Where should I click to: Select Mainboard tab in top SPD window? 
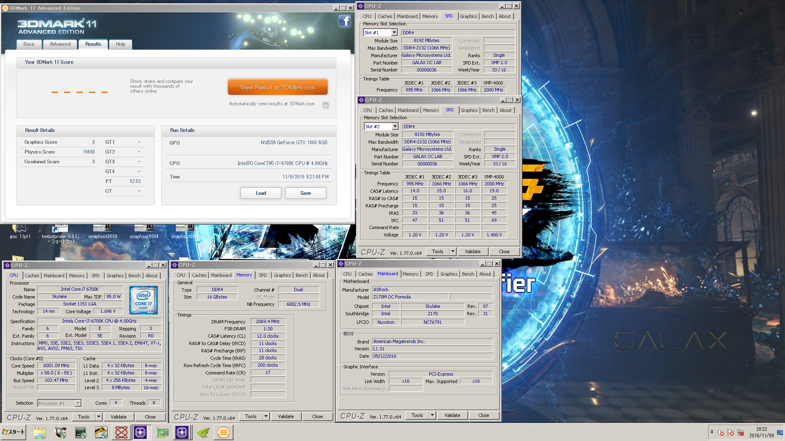tap(407, 16)
